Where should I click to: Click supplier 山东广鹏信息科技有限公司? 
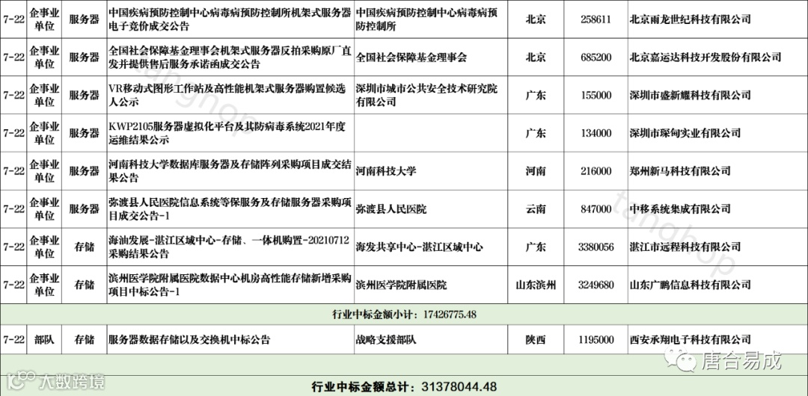coord(690,285)
